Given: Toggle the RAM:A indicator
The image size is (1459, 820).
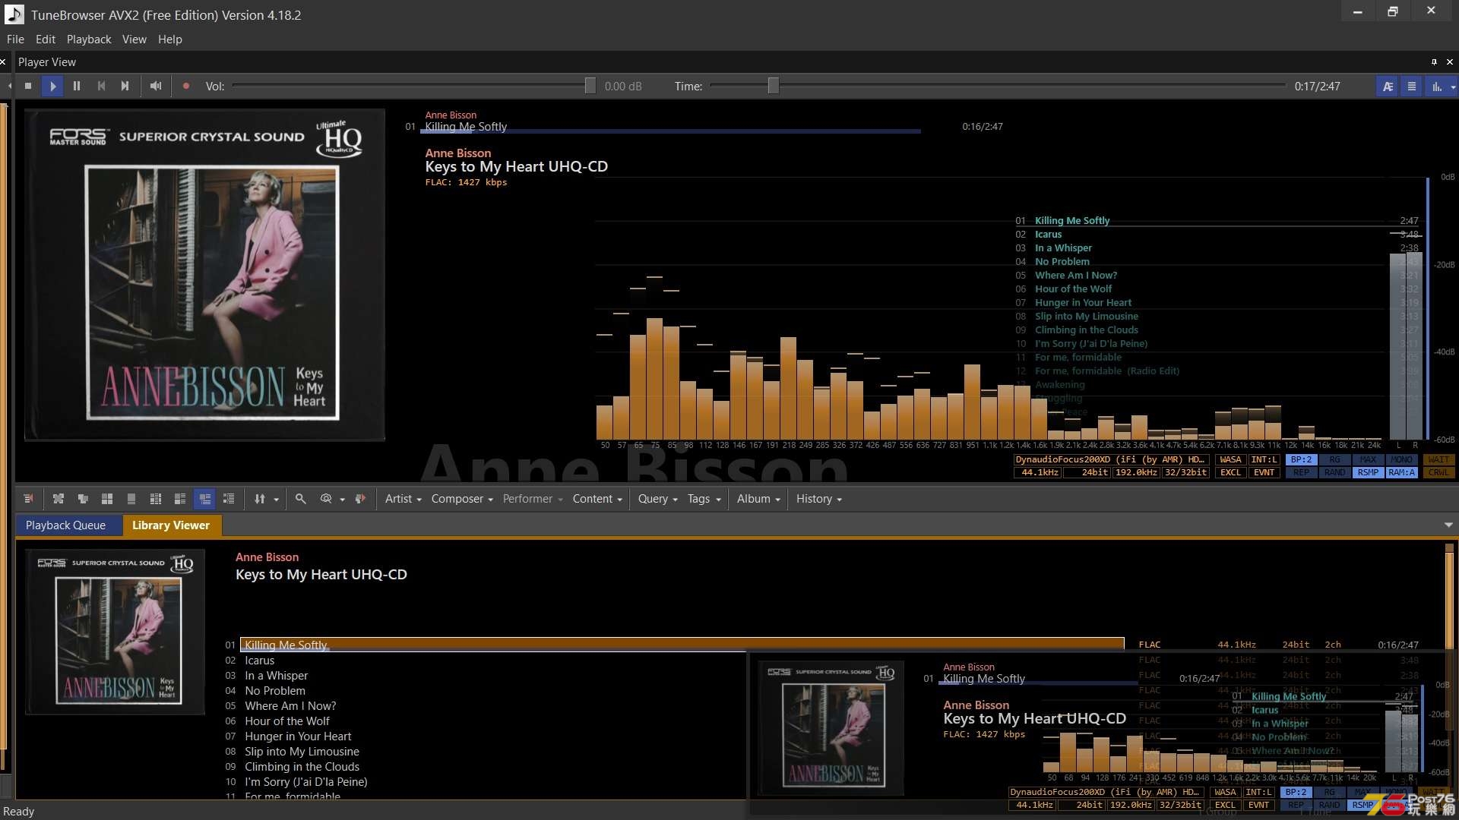Looking at the screenshot, I should pyautogui.click(x=1401, y=473).
